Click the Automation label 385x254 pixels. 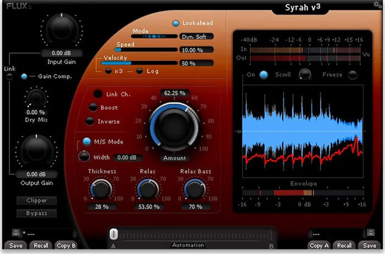(x=188, y=245)
